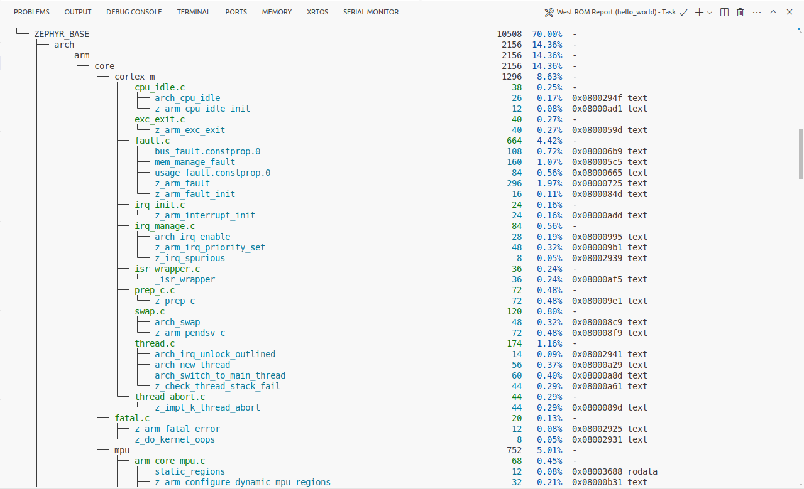Maximize panel size with the up chevron
The image size is (804, 489).
point(773,12)
